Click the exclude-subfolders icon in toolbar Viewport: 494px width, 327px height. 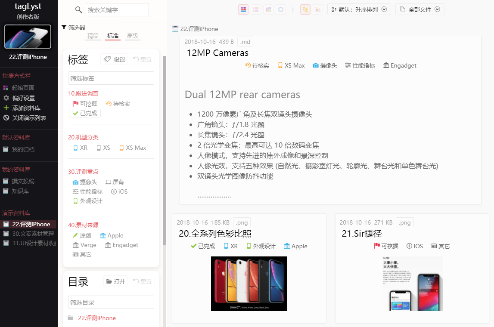pyautogui.click(x=317, y=9)
